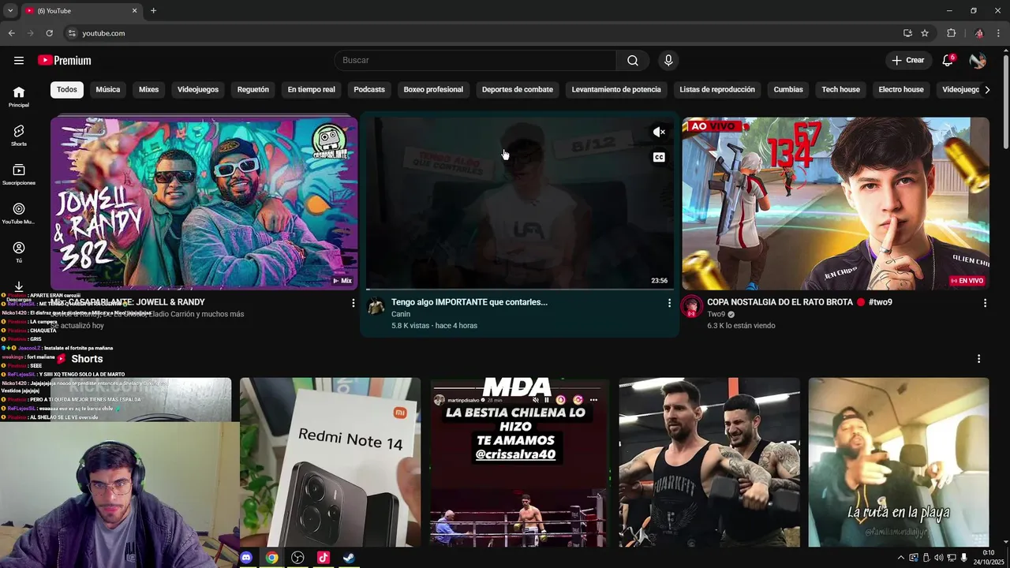Select the Electro house filter chip
The width and height of the screenshot is (1010, 568).
(901, 90)
